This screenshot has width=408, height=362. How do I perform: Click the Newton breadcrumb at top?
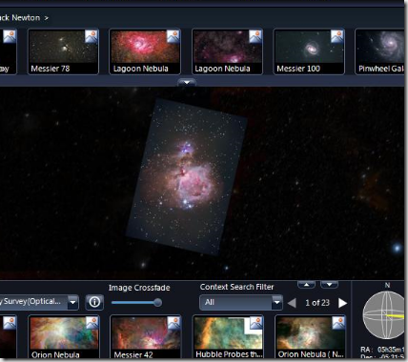(26, 18)
